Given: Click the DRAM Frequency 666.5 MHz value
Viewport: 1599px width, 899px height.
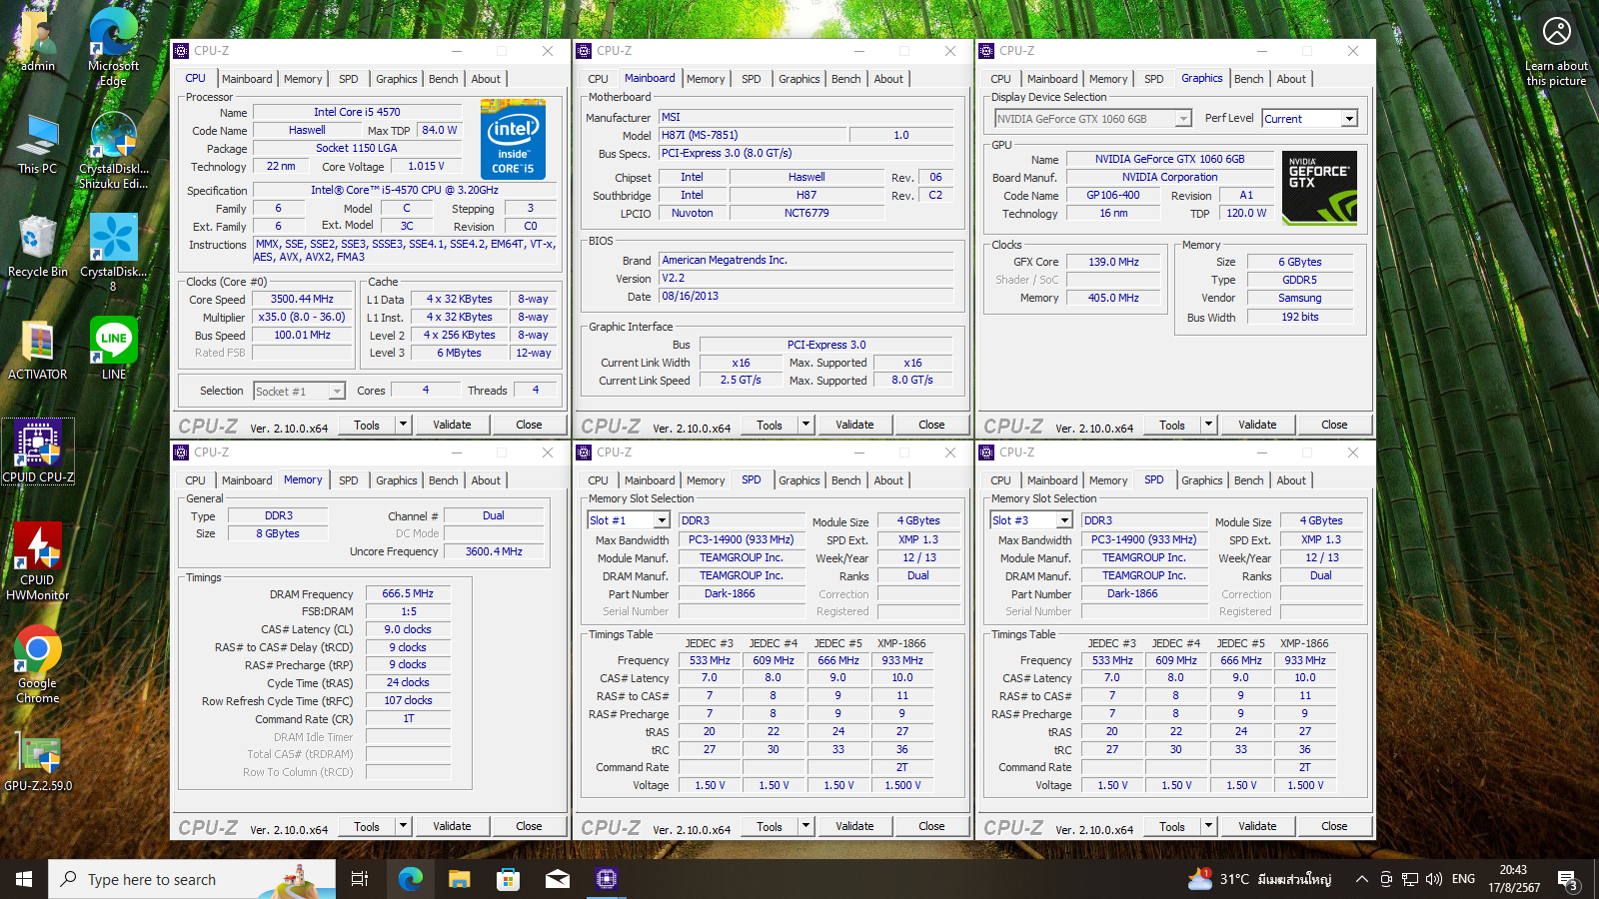Looking at the screenshot, I should point(408,593).
